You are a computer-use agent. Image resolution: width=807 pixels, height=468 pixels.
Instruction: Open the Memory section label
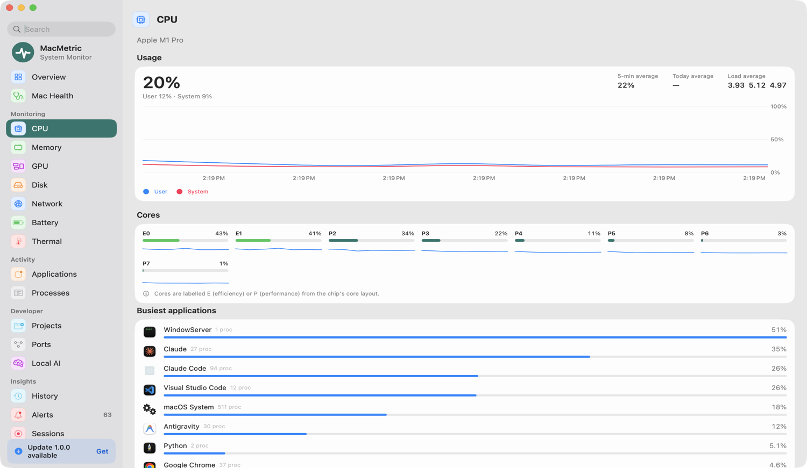[46, 147]
